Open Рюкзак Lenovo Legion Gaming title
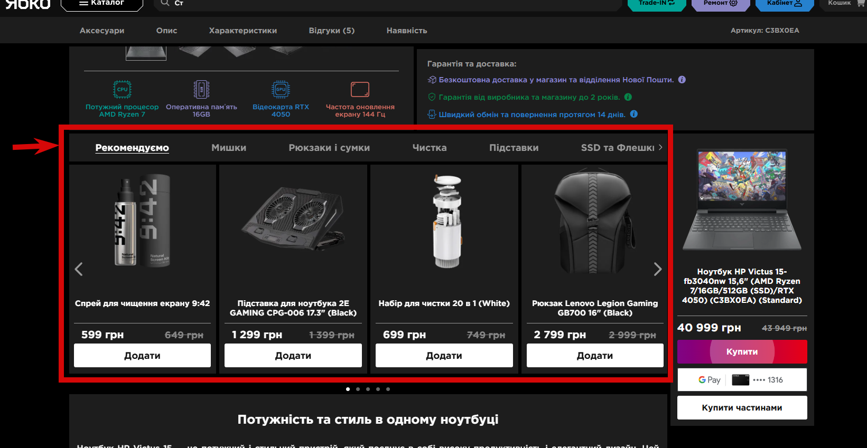The image size is (867, 448). [595, 308]
